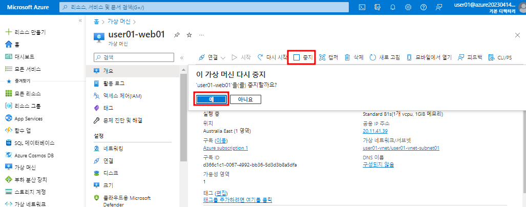Open the feedback icon in top bar
This screenshot has width=526, height=207.
(439, 7)
